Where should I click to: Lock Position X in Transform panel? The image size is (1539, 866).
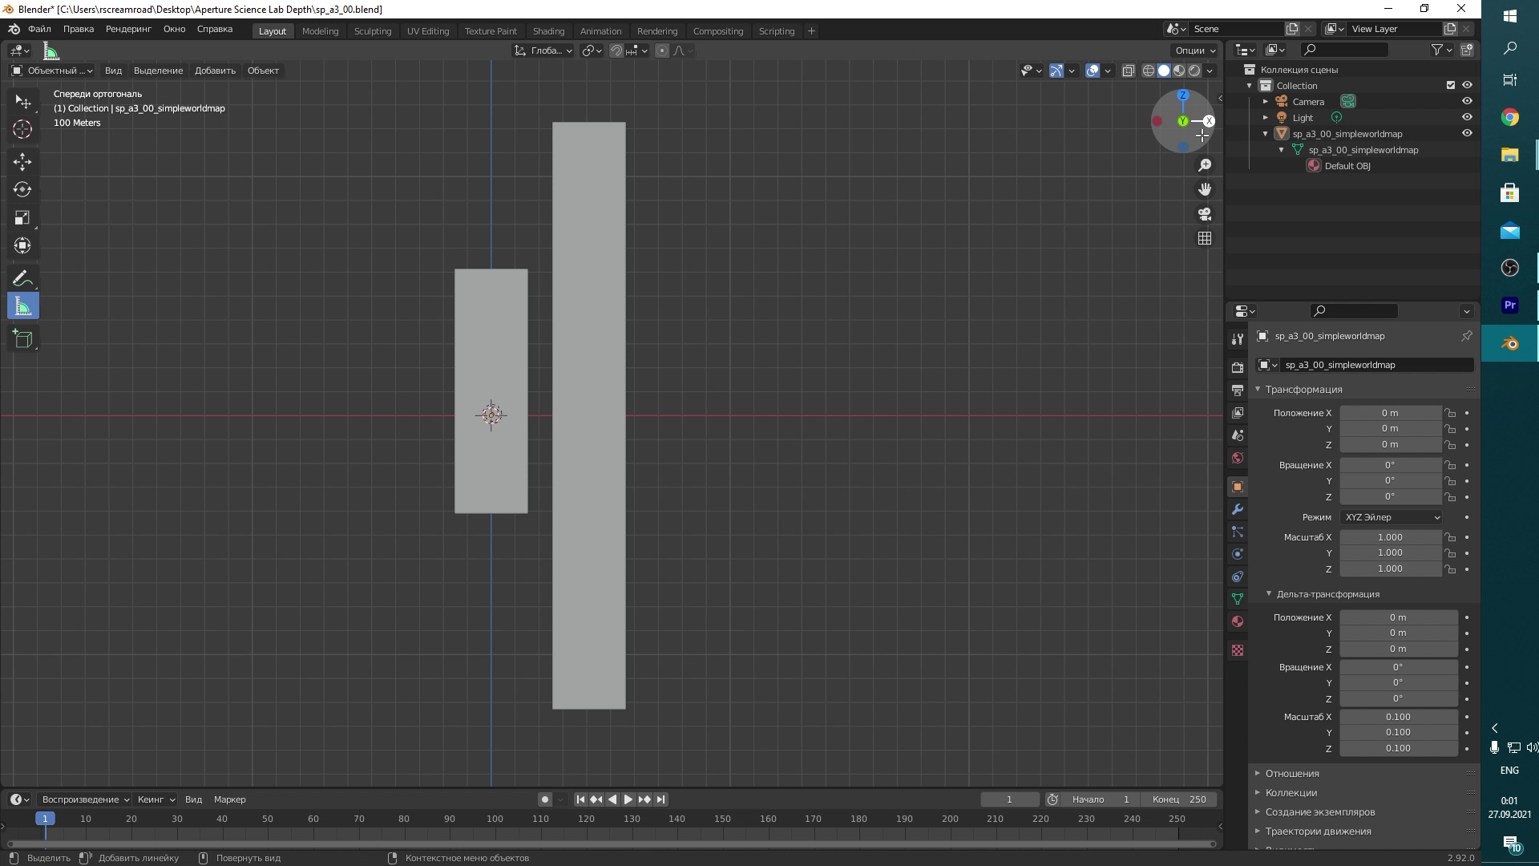1451,413
